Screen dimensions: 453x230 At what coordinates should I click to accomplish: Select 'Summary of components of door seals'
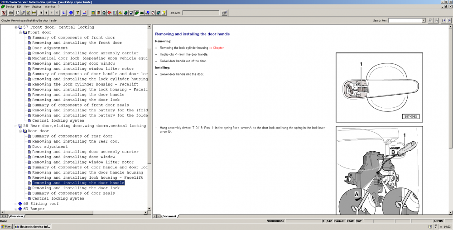tap(73, 193)
